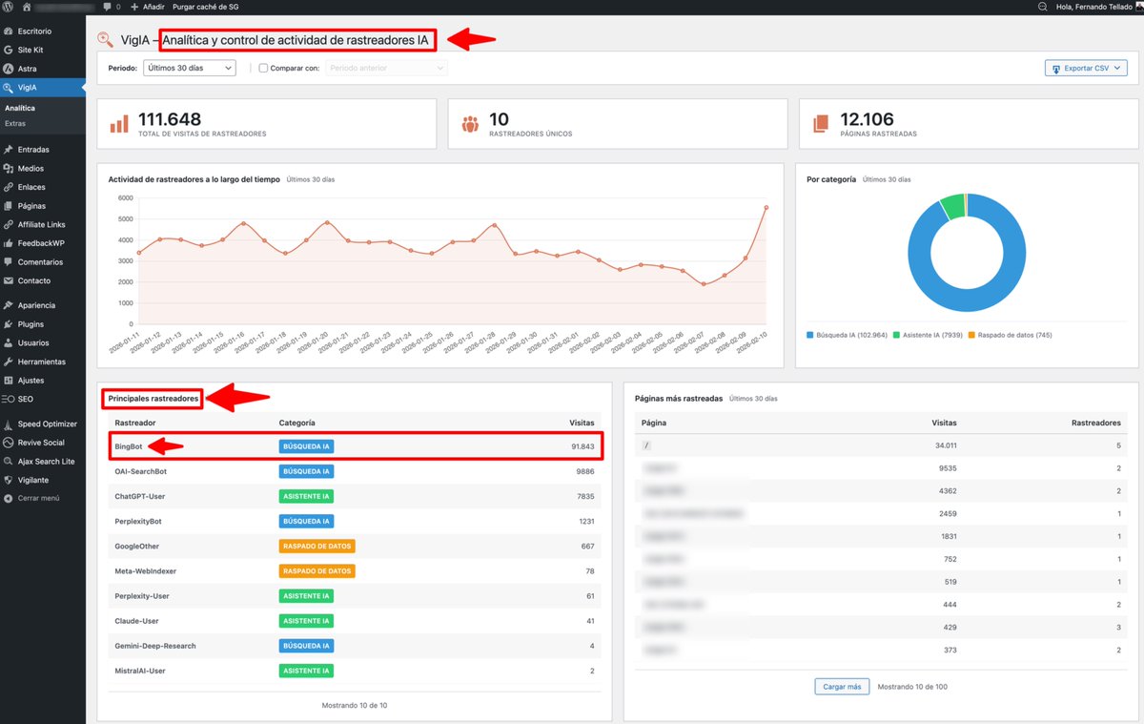
Task: Toggle Búsqueda IA blue legend swatch
Action: pos(810,335)
